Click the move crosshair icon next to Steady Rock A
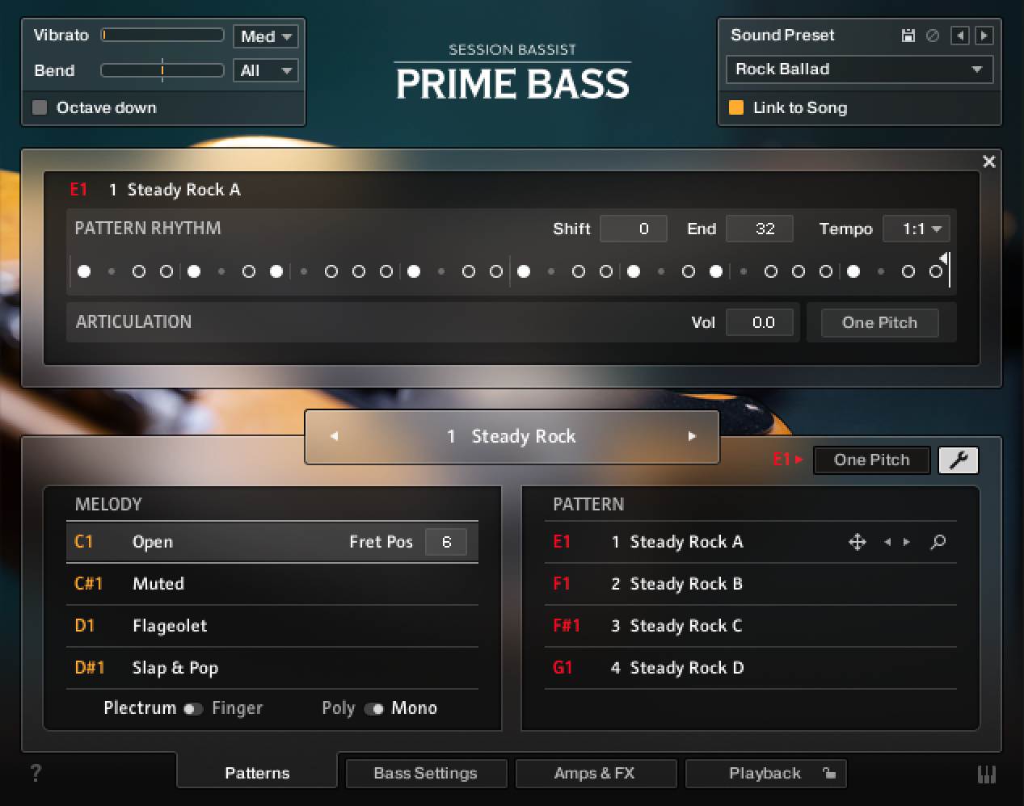Screen dimensions: 1024x806 pos(857,542)
